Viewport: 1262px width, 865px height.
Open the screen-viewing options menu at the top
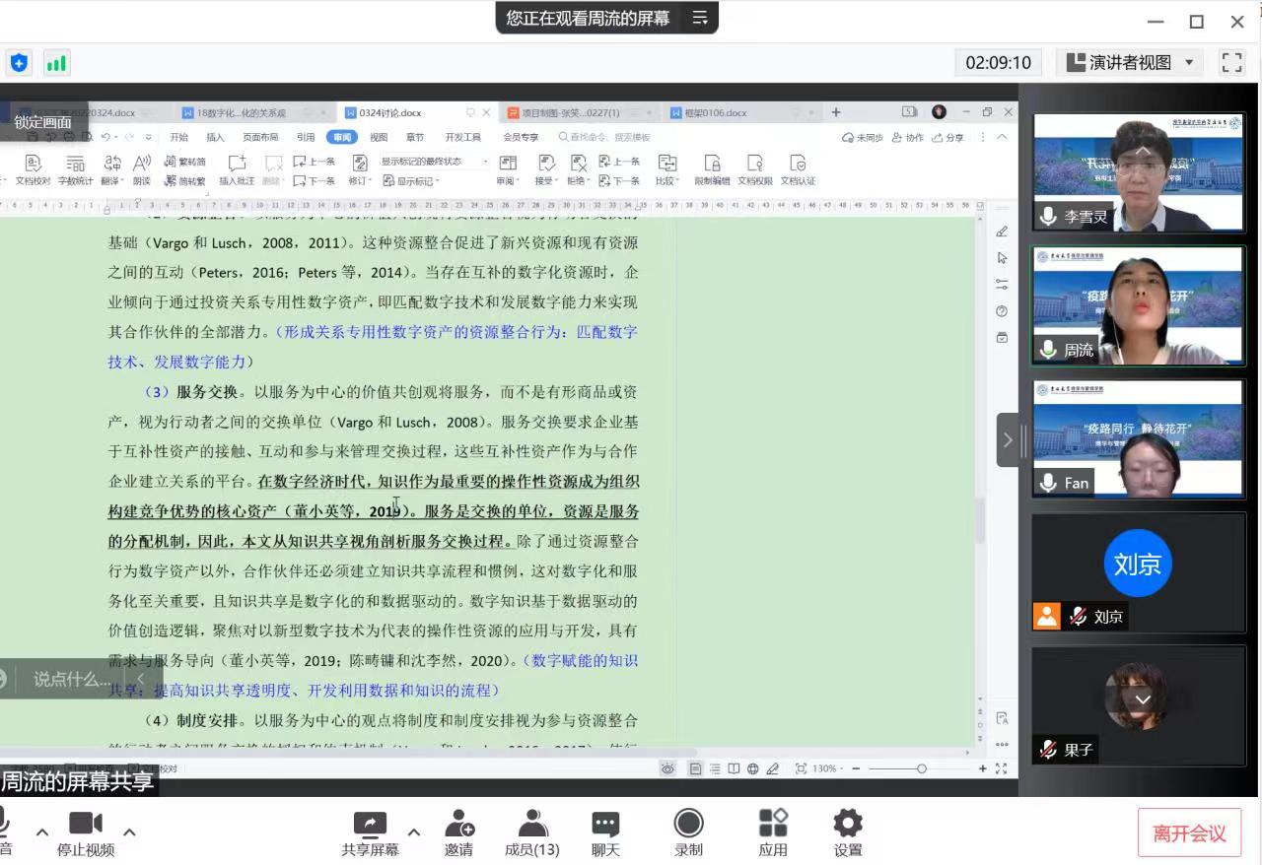[x=700, y=18]
